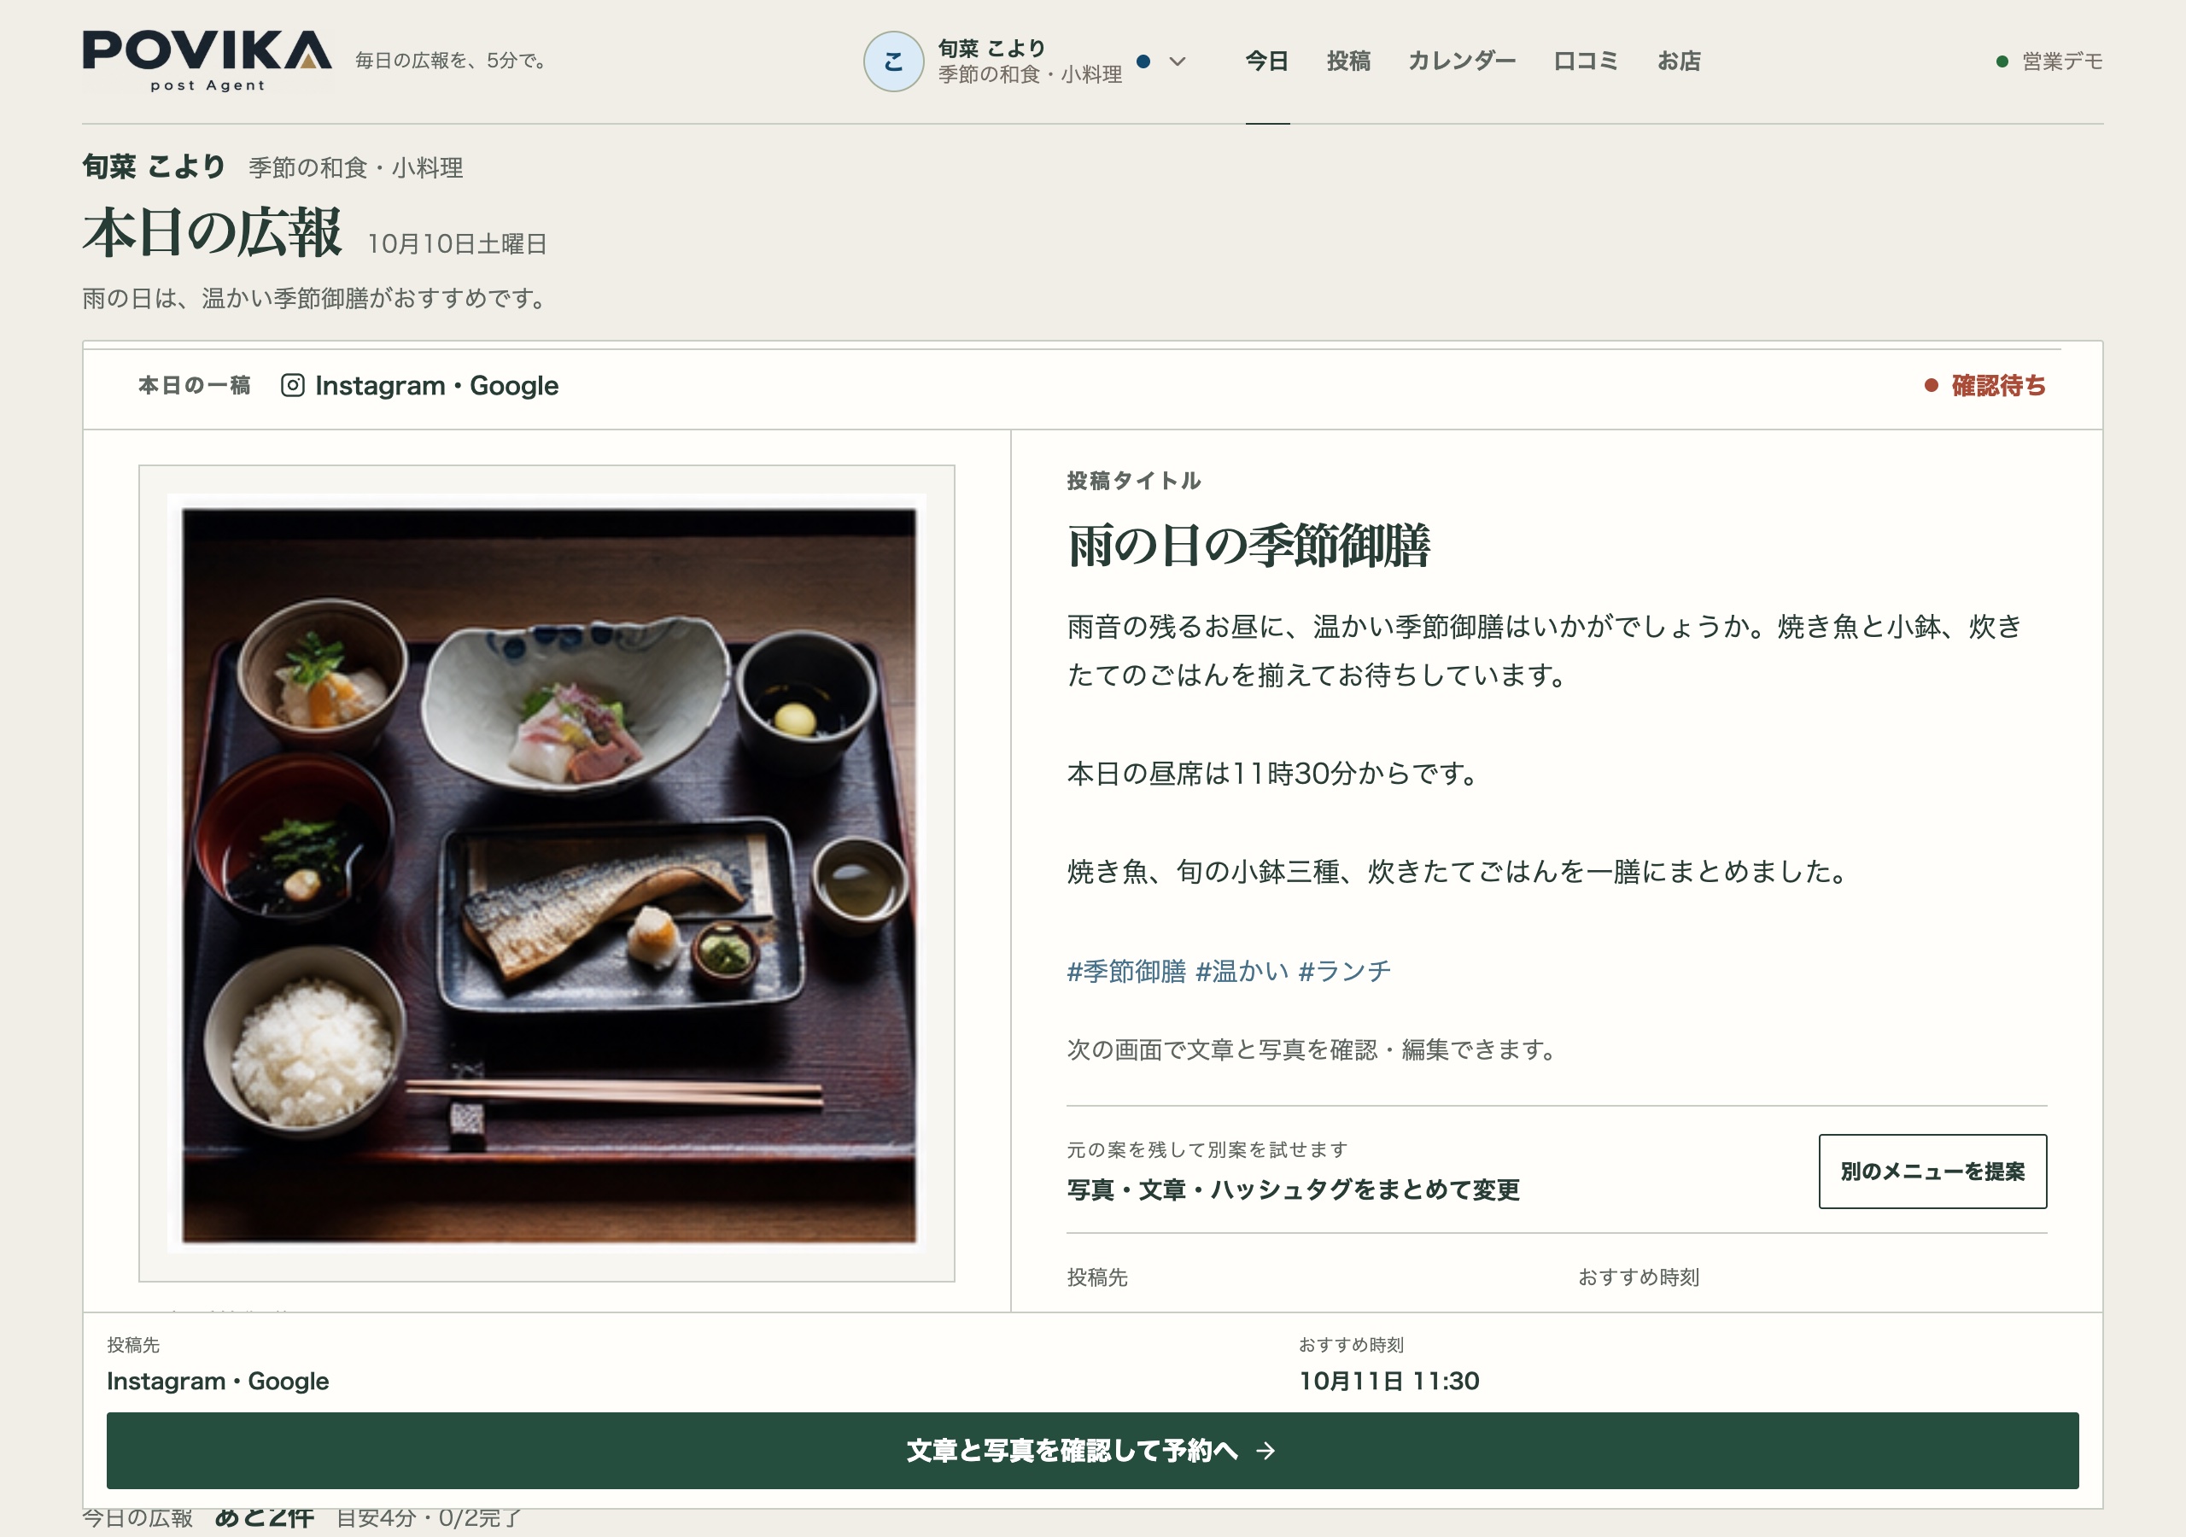Viewport: 2186px width, 1537px height.
Task: Click the #温かい hashtag
Action: tap(1242, 970)
